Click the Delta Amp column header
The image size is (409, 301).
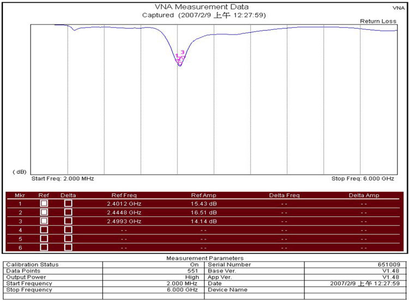pos(364,195)
